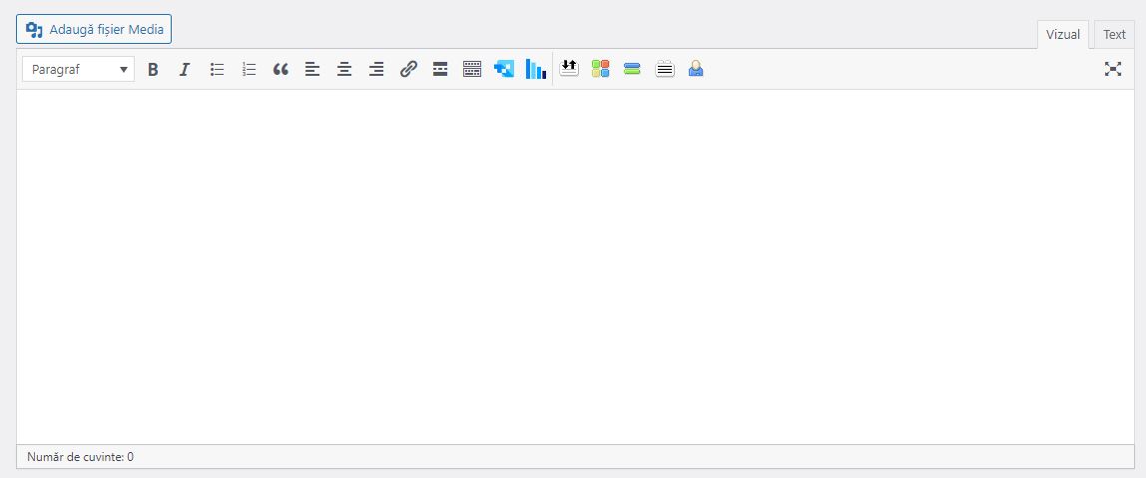Click the blue and green bars icon
1146x478 pixels.
pos(632,69)
